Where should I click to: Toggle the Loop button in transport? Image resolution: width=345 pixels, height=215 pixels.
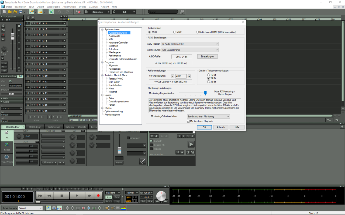[117, 201]
